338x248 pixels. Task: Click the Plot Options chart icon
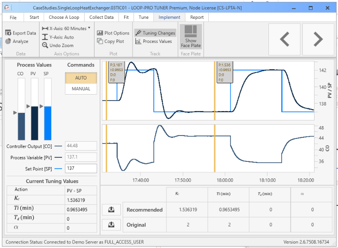click(100, 33)
